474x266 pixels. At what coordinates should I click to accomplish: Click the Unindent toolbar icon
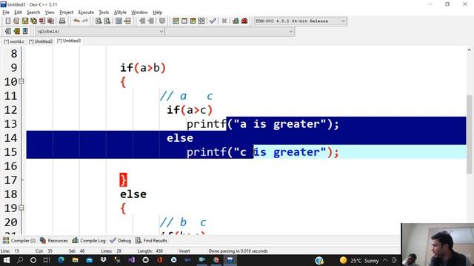click(x=150, y=21)
